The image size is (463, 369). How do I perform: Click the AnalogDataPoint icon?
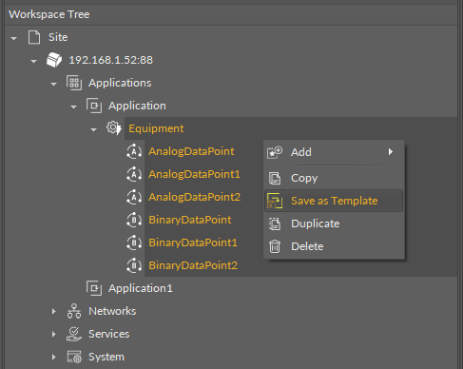pyautogui.click(x=134, y=151)
